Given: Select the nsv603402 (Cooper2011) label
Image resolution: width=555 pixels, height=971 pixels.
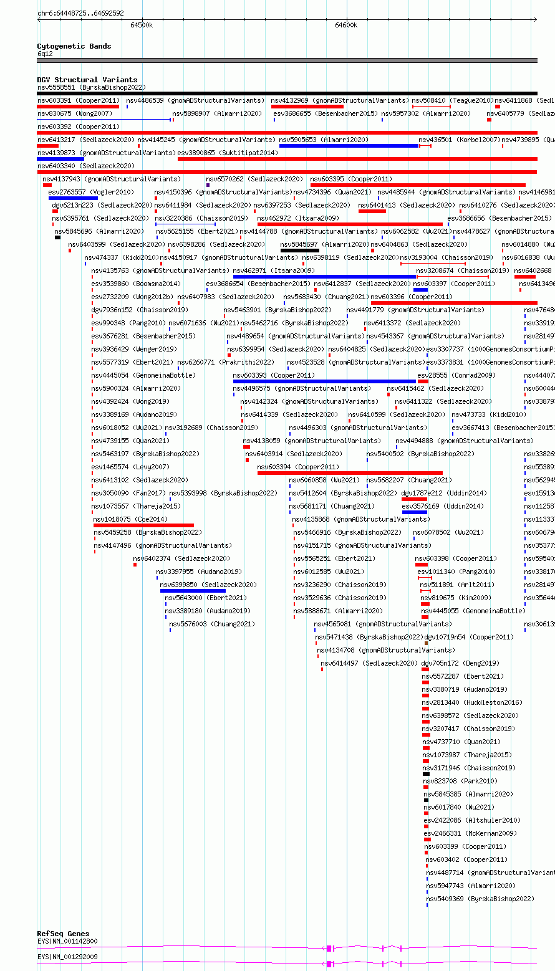Looking at the screenshot, I should coord(467,859).
